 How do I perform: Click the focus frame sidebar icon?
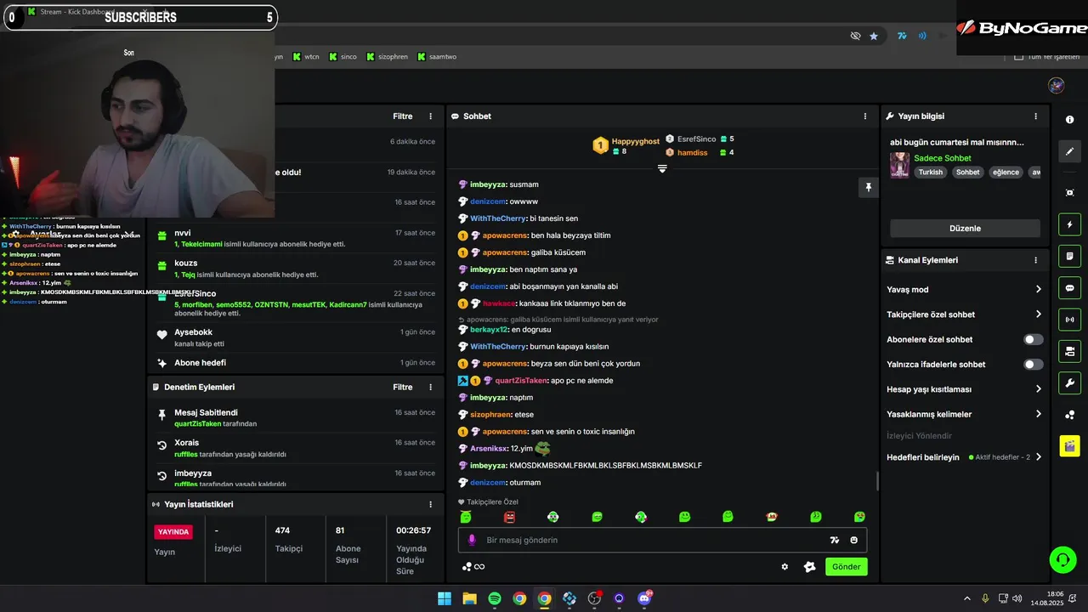(x=1069, y=193)
